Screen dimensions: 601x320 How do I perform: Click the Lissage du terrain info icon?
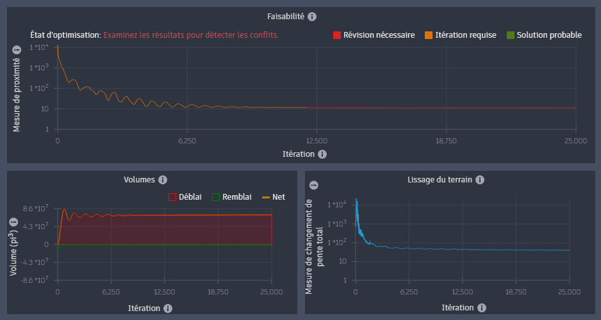click(x=480, y=180)
